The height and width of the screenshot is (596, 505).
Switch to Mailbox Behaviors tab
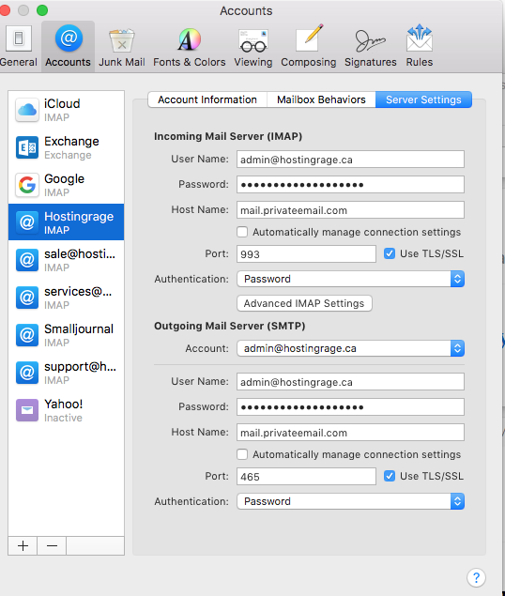click(x=321, y=99)
